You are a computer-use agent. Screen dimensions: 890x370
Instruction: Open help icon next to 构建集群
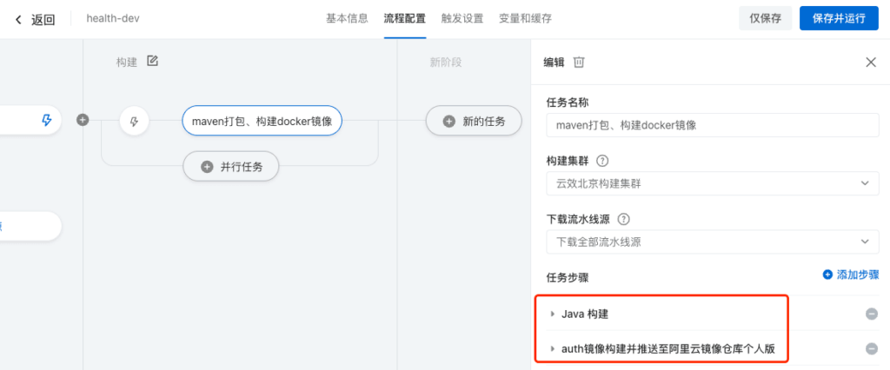coord(603,161)
